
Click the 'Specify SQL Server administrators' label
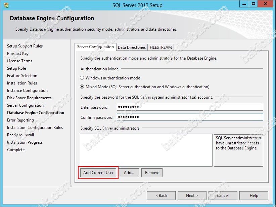click(x=110, y=128)
